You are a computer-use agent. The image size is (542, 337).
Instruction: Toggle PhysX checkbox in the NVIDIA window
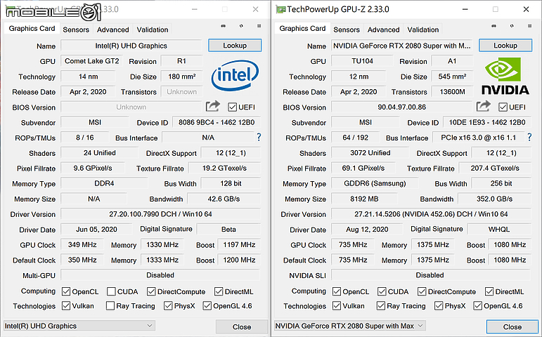click(439, 306)
